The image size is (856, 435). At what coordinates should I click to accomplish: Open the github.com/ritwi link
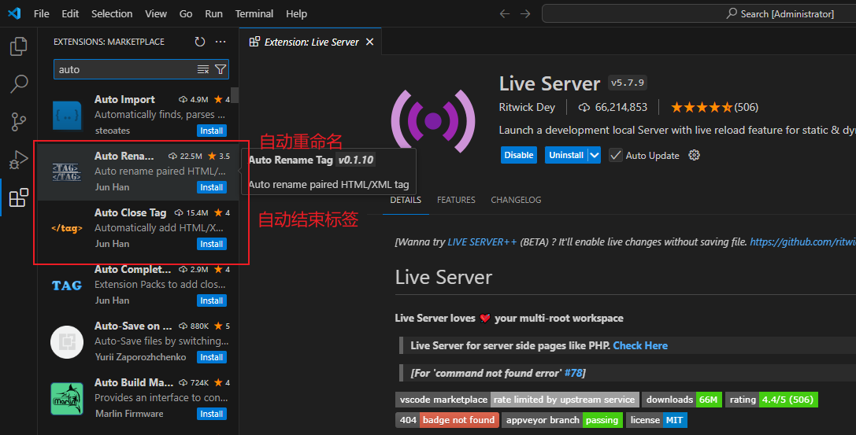[802, 242]
